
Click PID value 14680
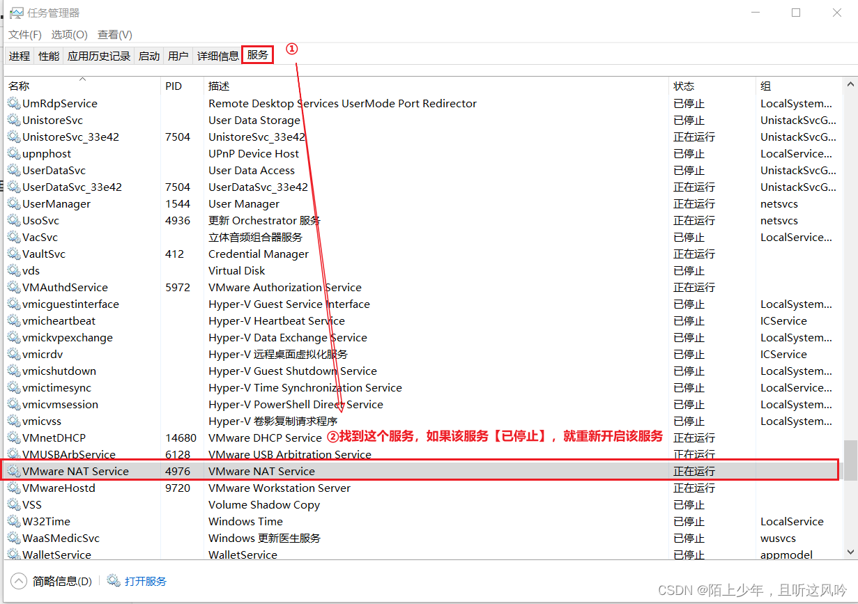point(181,437)
